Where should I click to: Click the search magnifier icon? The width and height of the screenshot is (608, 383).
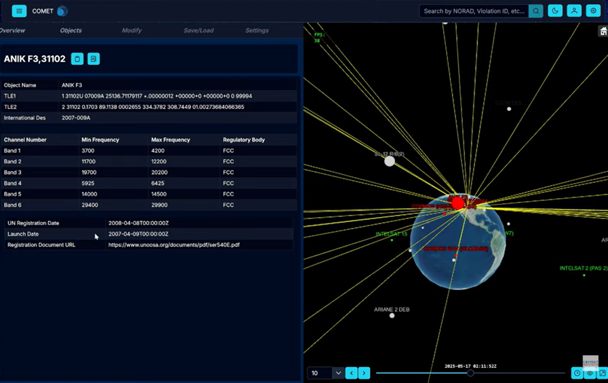click(535, 11)
